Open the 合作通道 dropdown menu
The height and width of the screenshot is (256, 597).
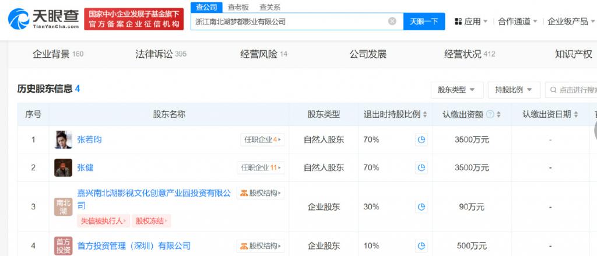[x=518, y=22]
